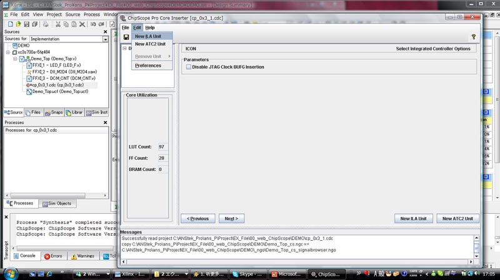
Task: Open the Process menu in Xilinx ISE
Action: (x=92, y=14)
